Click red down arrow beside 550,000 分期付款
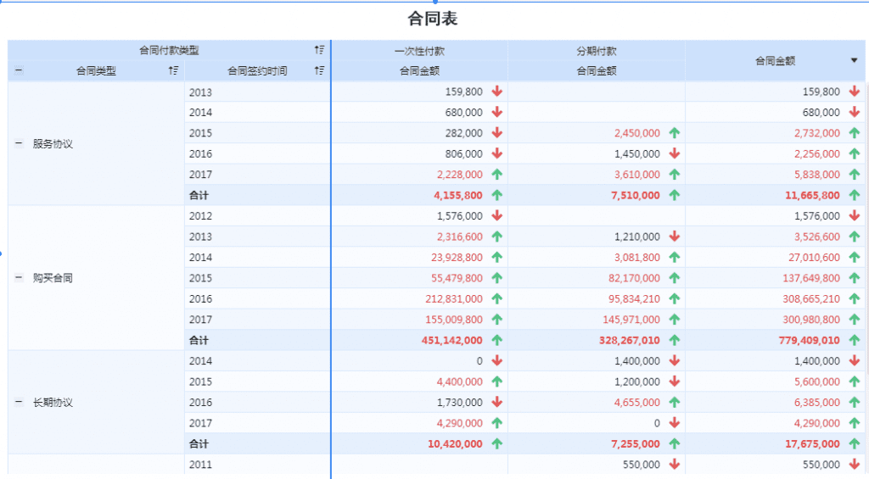The width and height of the screenshot is (869, 479). [x=675, y=464]
